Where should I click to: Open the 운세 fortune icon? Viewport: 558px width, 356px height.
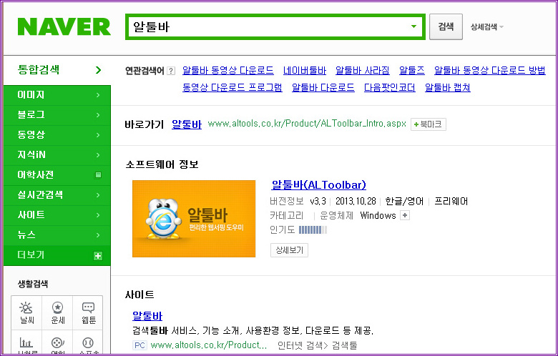57,312
